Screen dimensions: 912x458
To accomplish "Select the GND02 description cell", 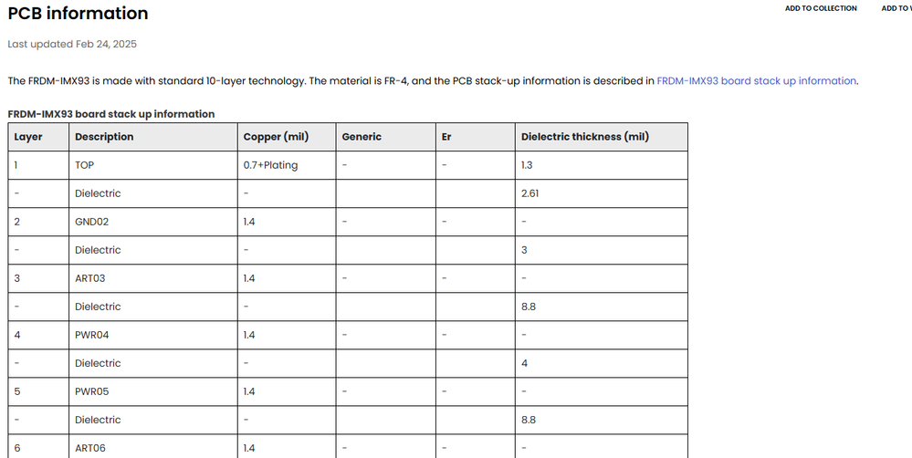I will 153,222.
